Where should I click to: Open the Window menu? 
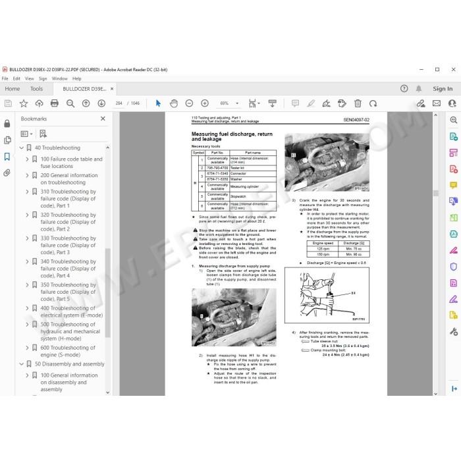[x=60, y=78]
